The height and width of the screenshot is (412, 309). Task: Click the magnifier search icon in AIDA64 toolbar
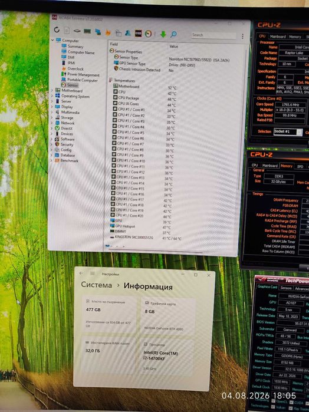point(173,34)
